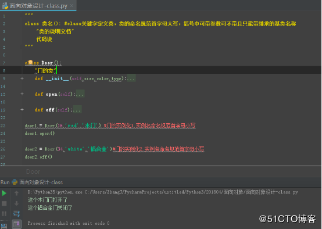Close the 面向对象设计-class.py editor tab
The image size is (322, 229).
(x=71, y=6)
